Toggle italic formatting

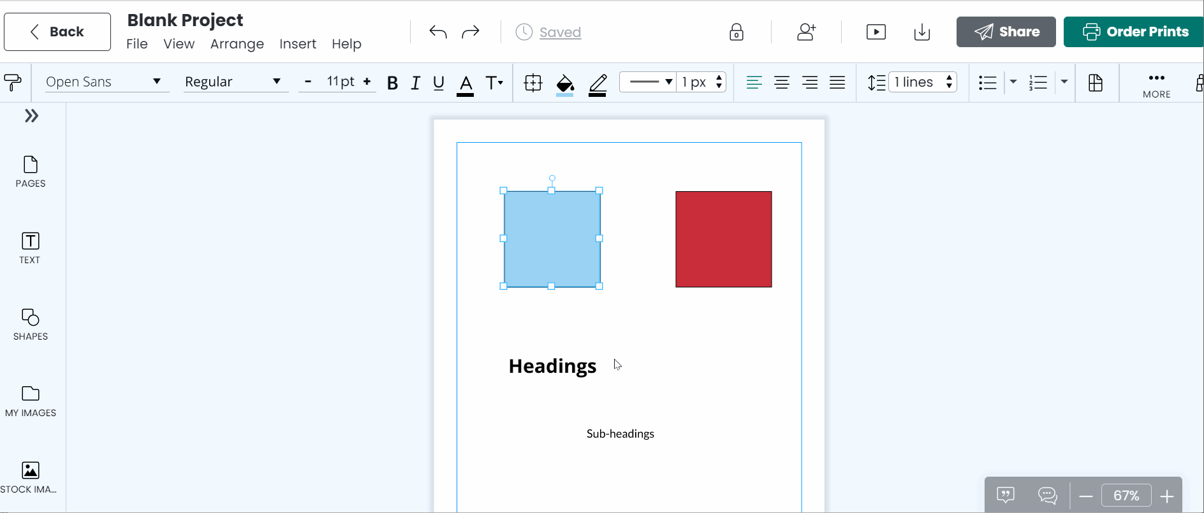[x=416, y=83]
